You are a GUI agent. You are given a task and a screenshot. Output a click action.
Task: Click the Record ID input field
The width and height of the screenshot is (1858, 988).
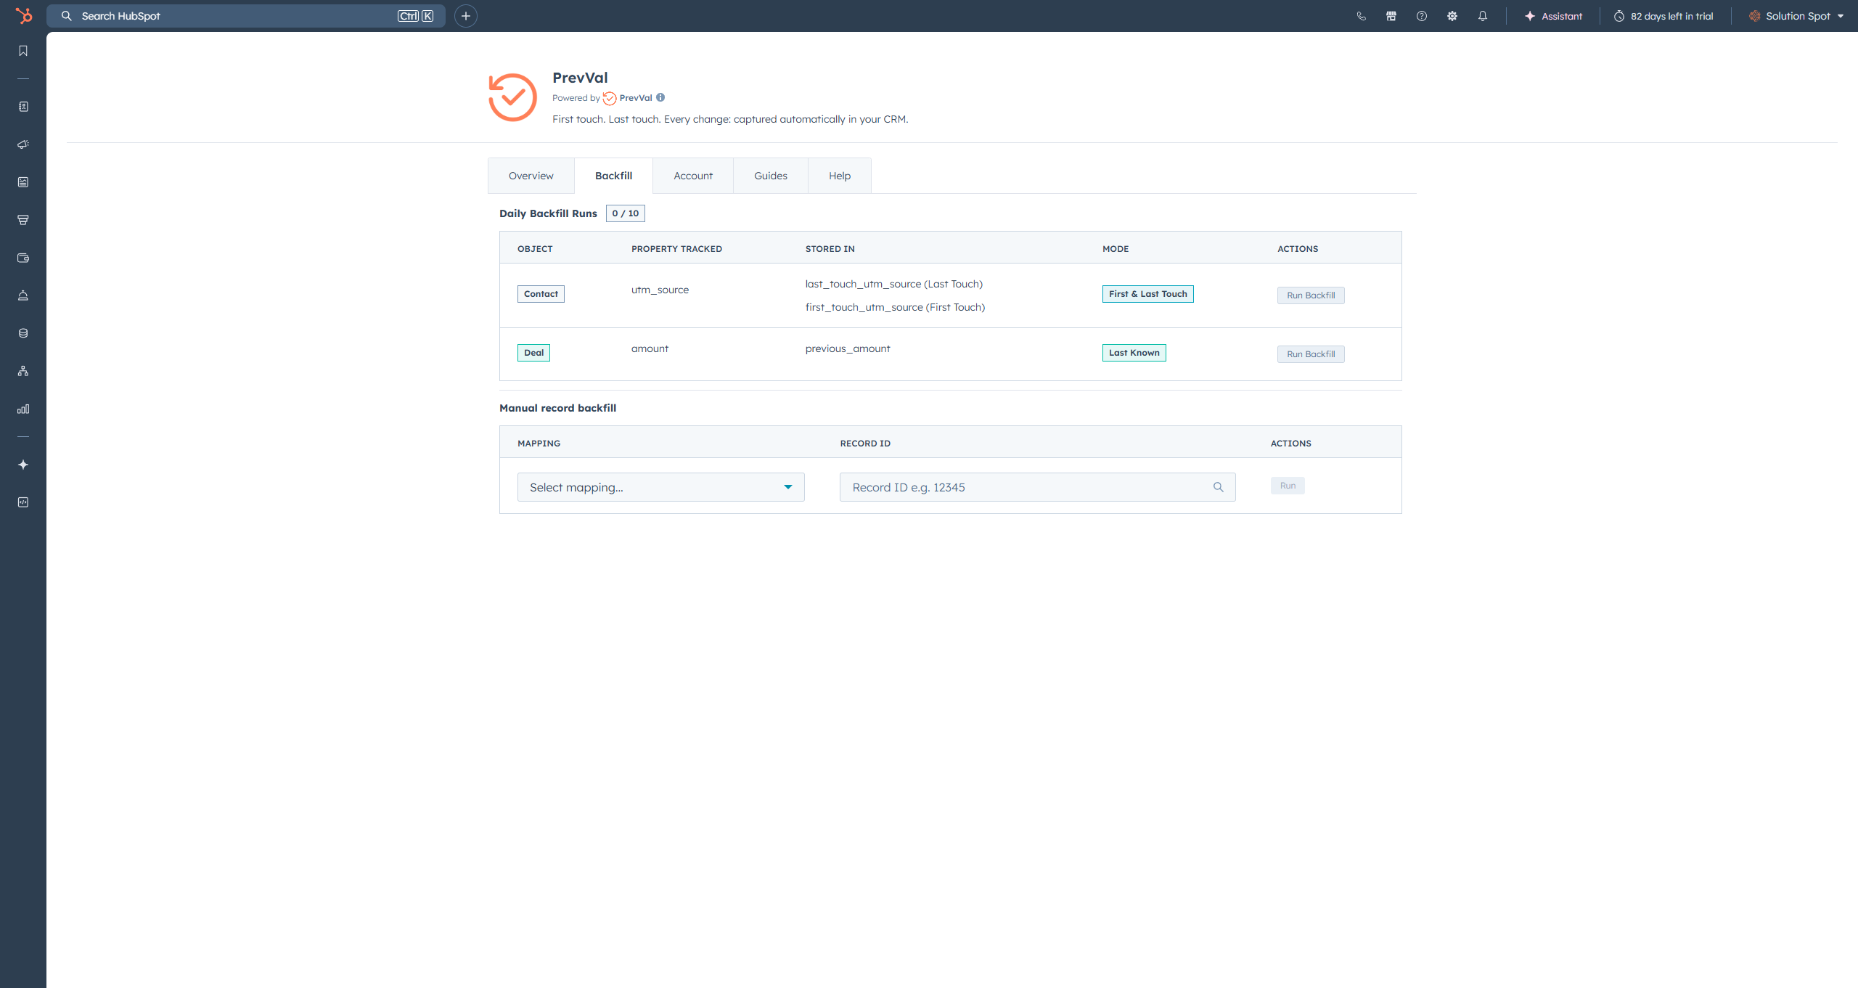[x=1027, y=487]
